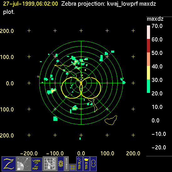Click the kwaj_lowprf maxdz title text

pos(132,4)
